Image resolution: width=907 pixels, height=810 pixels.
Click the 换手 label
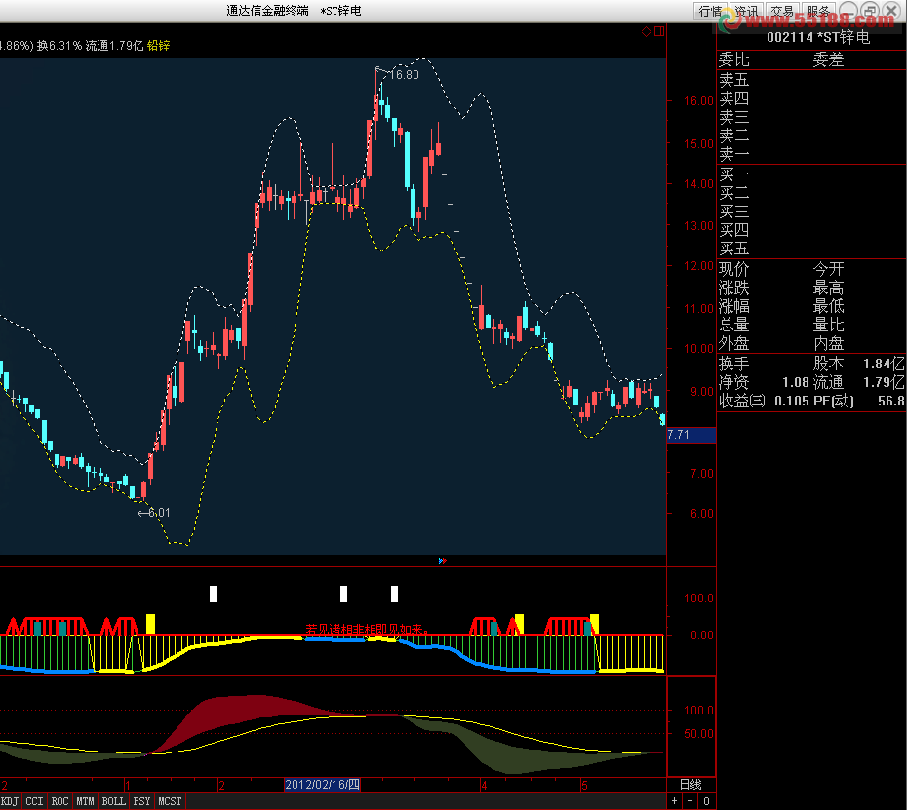(734, 364)
